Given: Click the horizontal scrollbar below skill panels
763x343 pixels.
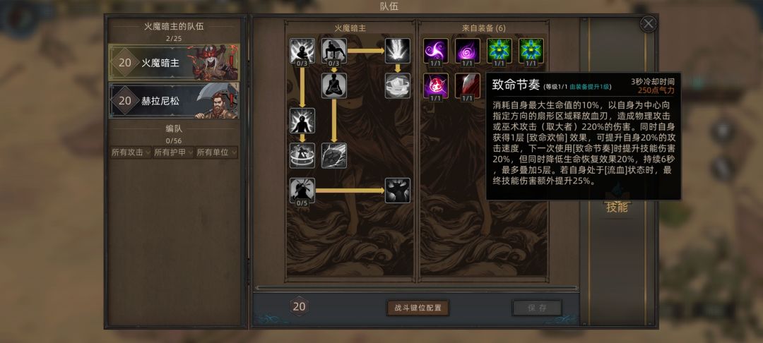Looking at the screenshot, I should point(417,288).
